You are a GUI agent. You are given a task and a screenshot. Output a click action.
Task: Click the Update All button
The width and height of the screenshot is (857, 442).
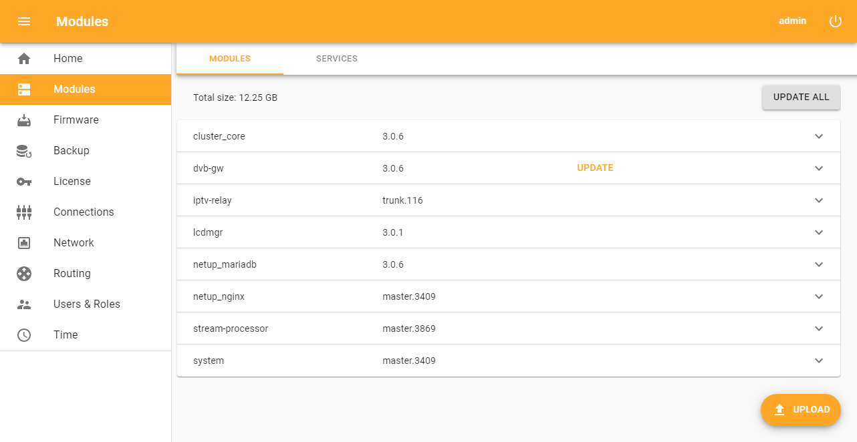point(802,97)
